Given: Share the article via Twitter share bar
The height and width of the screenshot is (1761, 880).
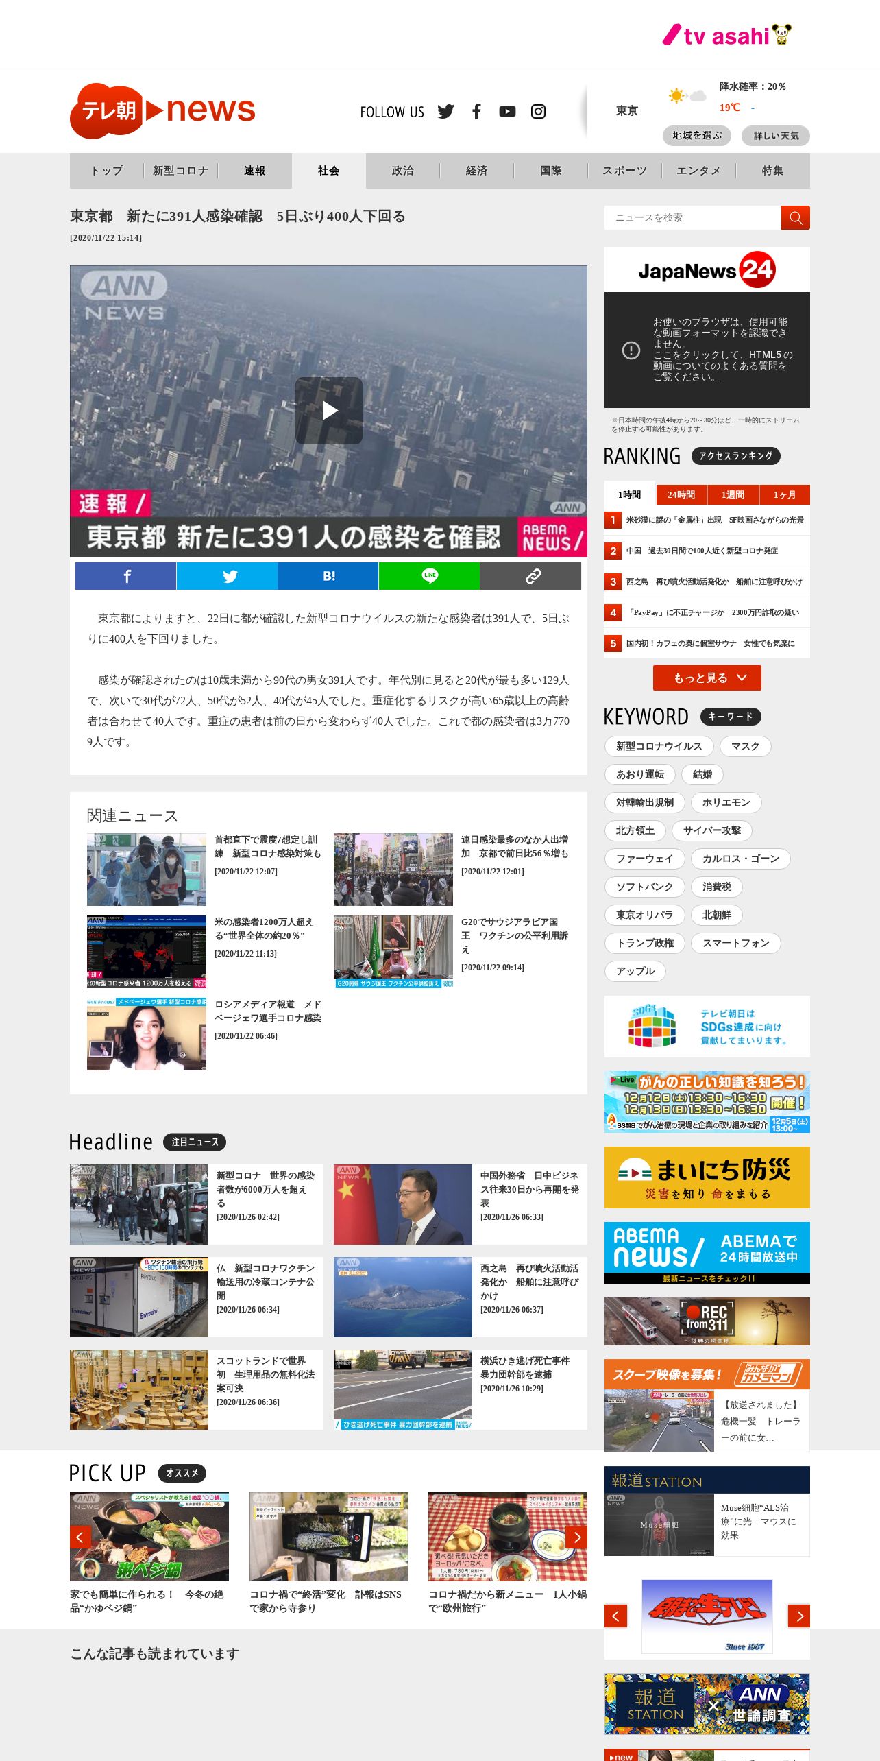Looking at the screenshot, I should coord(227,576).
